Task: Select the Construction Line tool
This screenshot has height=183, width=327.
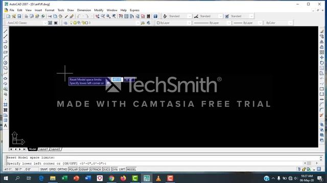Action: [6, 37]
